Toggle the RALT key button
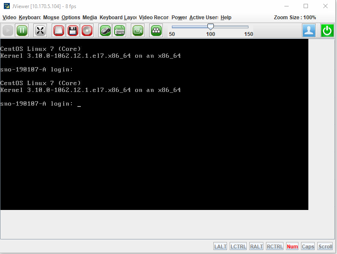Screen dimensions: 337x254 pos(257,246)
